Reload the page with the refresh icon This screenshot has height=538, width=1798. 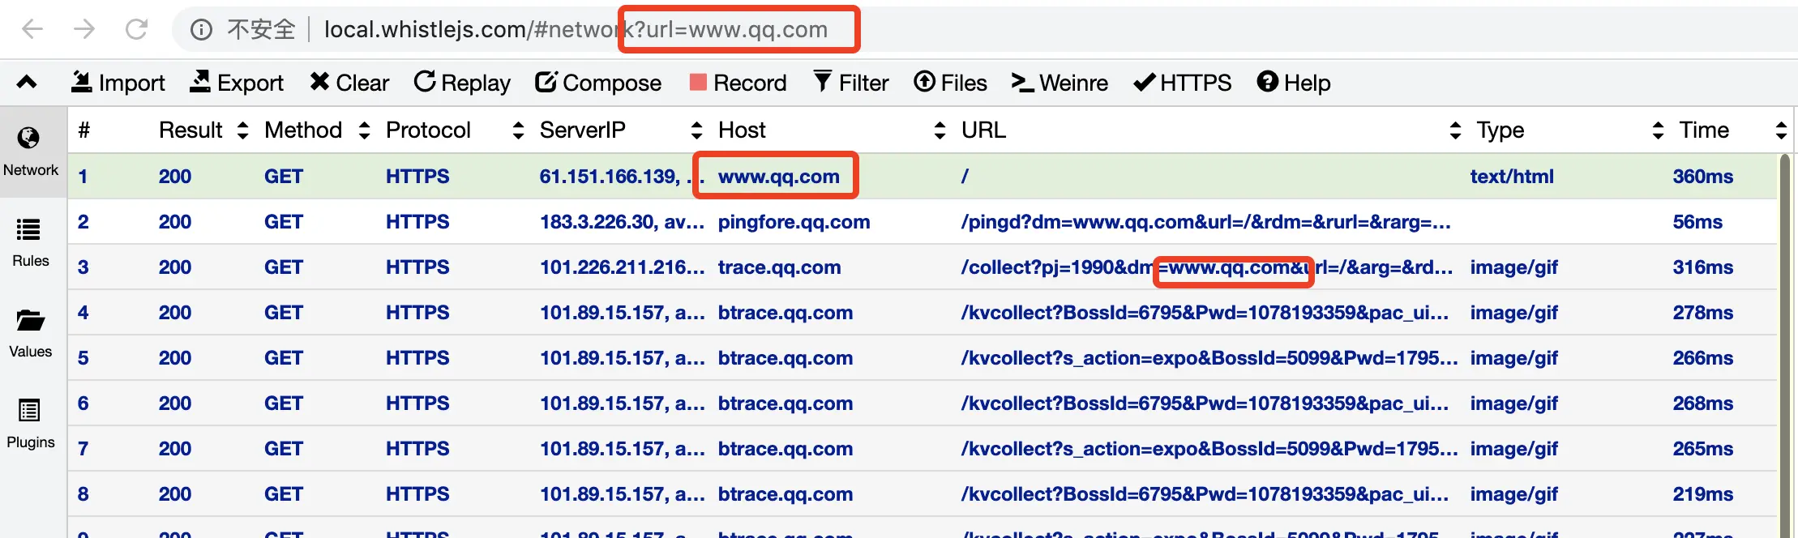click(x=136, y=29)
